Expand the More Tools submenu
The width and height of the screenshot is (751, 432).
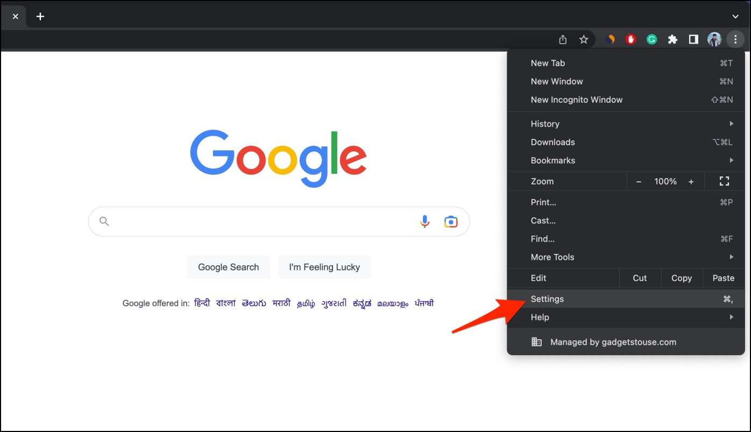pyautogui.click(x=626, y=257)
